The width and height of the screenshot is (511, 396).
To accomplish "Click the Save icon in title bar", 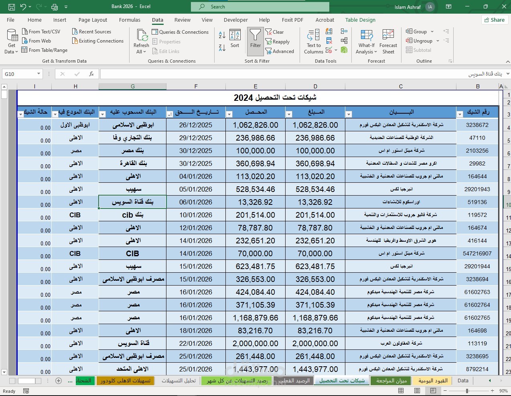I will [12, 7].
